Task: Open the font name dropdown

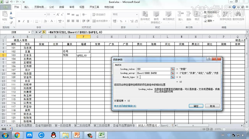Action: [45, 14]
